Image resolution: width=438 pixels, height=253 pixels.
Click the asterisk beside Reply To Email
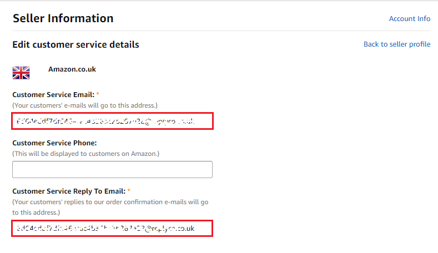pos(129,191)
